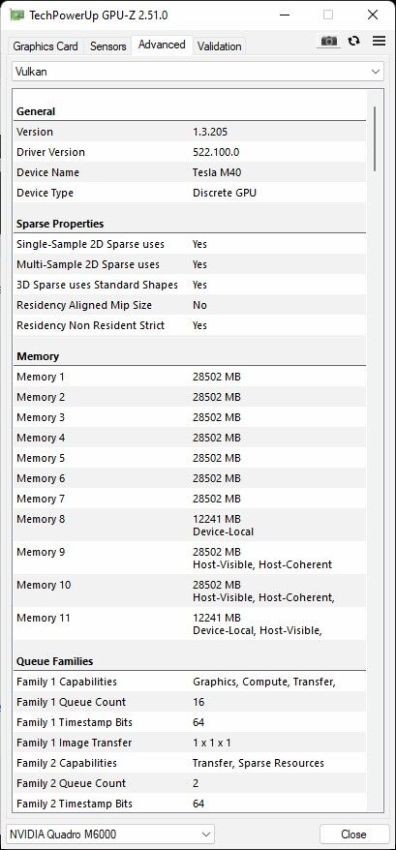Screen dimensions: 396x850
Task: Select the Advanced tab
Action: [x=162, y=45]
